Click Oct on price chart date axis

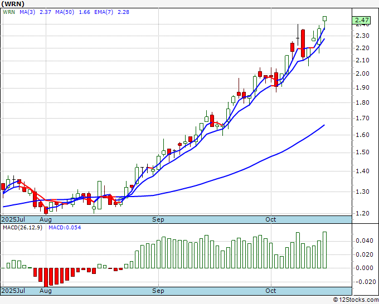(x=271, y=219)
